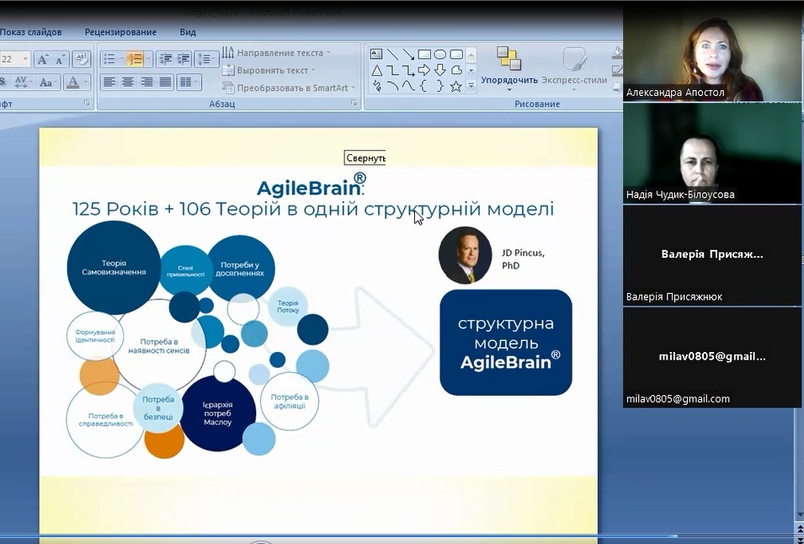Select the five-point star shape
The image size is (804, 544).
pyautogui.click(x=455, y=86)
